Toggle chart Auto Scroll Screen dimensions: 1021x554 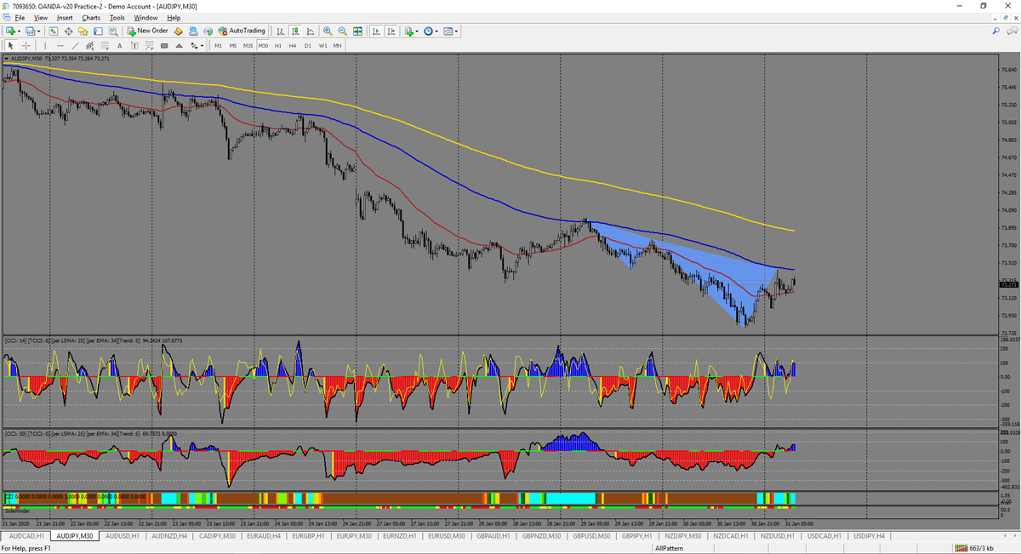pyautogui.click(x=377, y=31)
